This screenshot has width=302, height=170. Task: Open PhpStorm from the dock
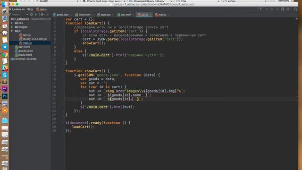point(5,89)
